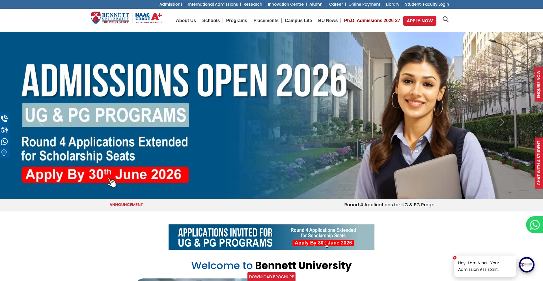Open the Alumni link

click(316, 4)
